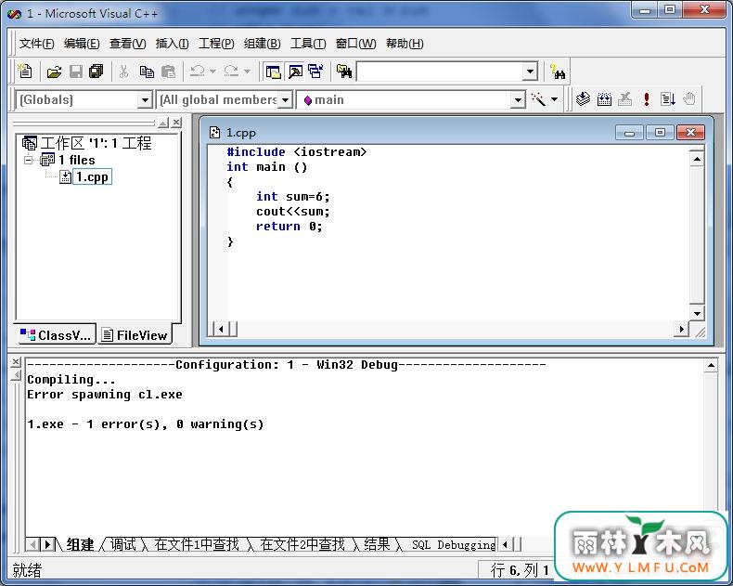Open the Undo history dropdown arrow
The image size is (733, 586).
point(213,72)
